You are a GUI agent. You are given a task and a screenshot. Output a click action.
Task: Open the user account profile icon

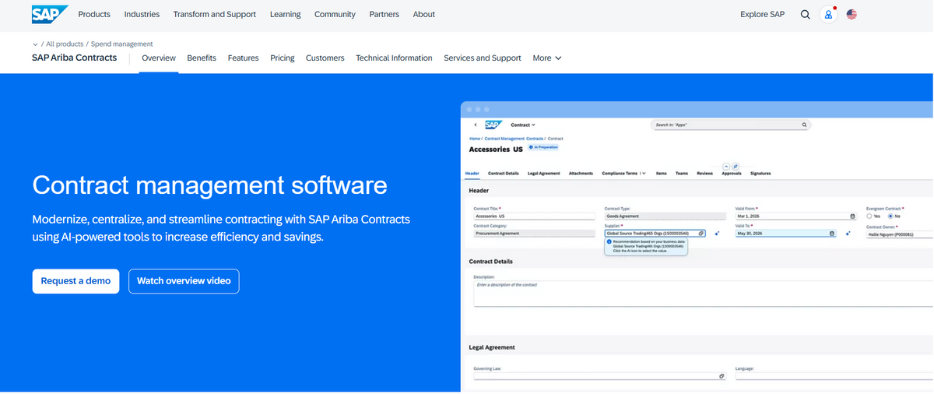[828, 14]
